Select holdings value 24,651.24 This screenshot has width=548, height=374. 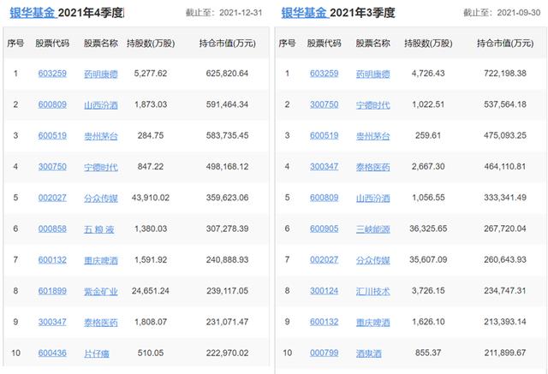(x=151, y=291)
